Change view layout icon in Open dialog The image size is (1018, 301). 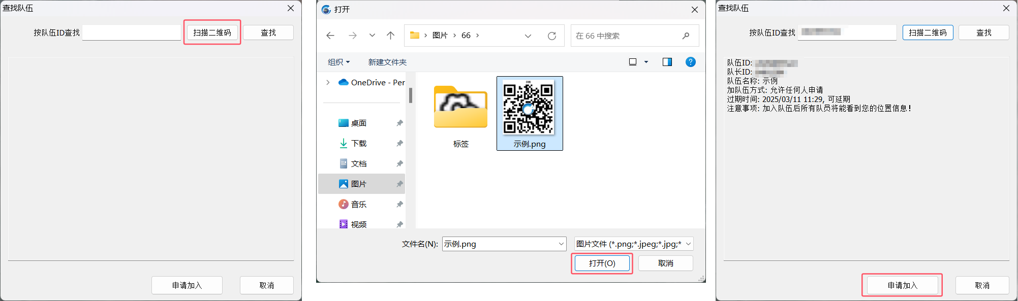[633, 62]
